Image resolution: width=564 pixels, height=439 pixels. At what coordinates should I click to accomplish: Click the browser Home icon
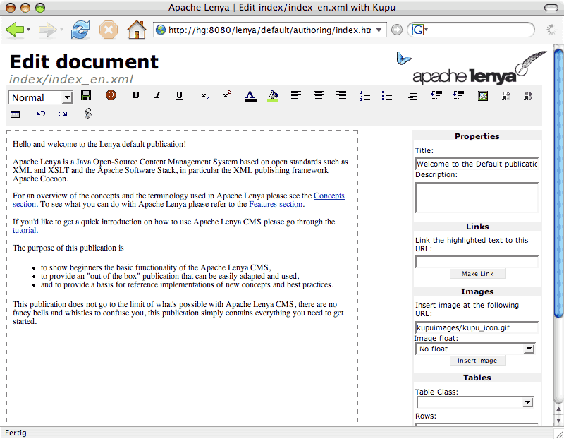136,30
